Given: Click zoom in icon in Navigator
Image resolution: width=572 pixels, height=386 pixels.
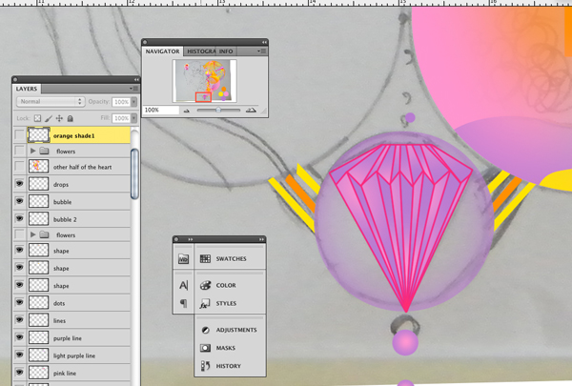Looking at the screenshot, I should click(251, 110).
